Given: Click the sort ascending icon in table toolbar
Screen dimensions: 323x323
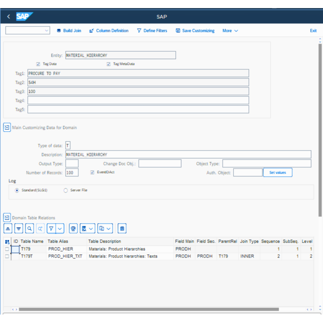Looking at the screenshot, I should (x=8, y=229).
